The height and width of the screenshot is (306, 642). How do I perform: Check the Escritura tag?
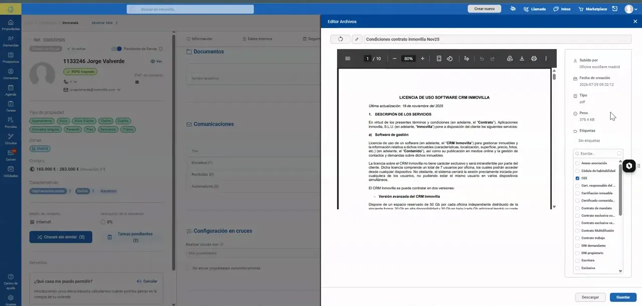click(x=577, y=260)
